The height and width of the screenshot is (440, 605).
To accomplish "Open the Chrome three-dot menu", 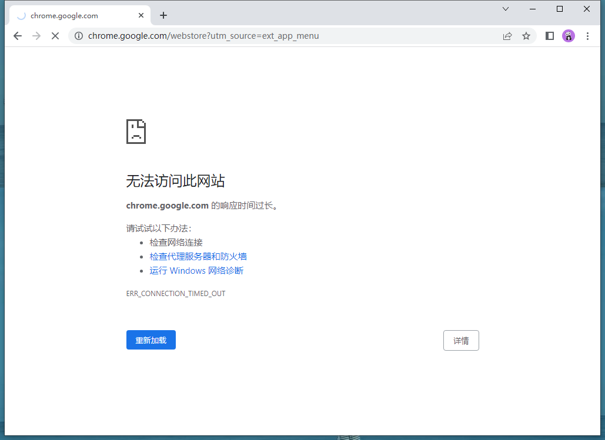I will pos(587,36).
